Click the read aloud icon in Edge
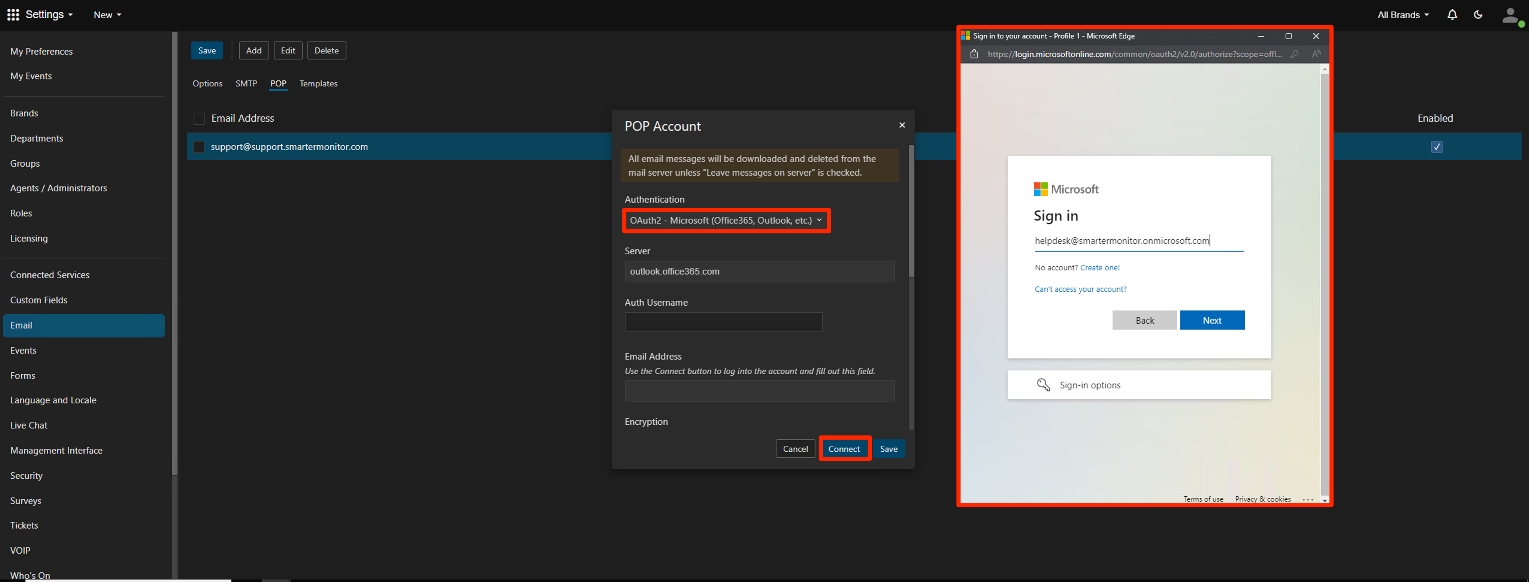 click(1316, 54)
